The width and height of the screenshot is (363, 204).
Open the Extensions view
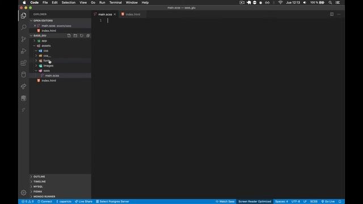(x=23, y=63)
